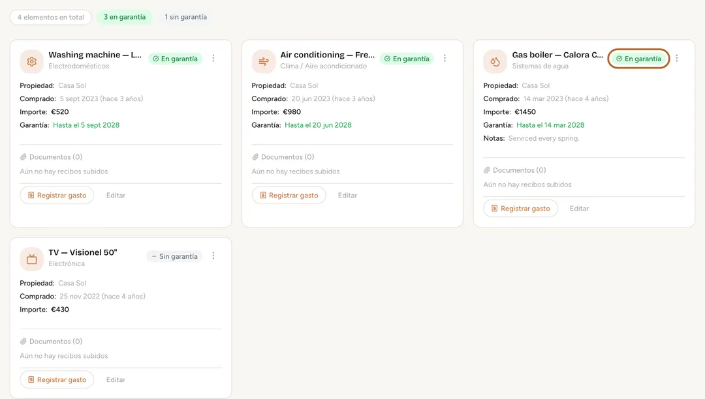Edit the Air conditioning entry
This screenshot has width=705, height=399.
pos(347,195)
